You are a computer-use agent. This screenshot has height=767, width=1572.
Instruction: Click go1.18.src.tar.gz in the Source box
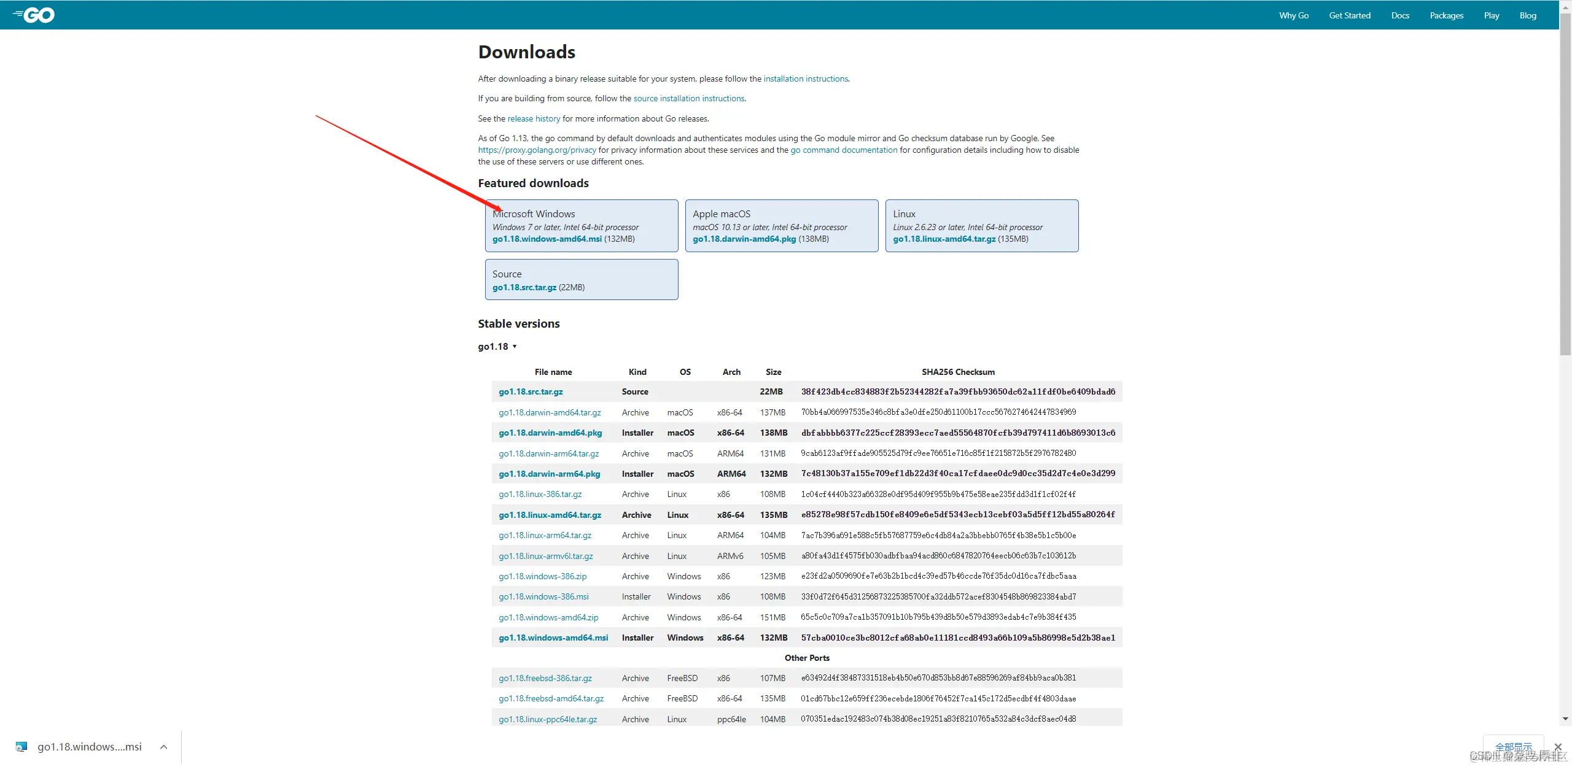(524, 288)
